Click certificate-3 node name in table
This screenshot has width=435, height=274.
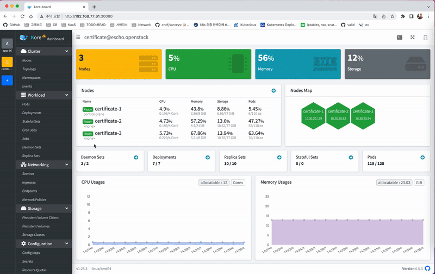(108, 133)
